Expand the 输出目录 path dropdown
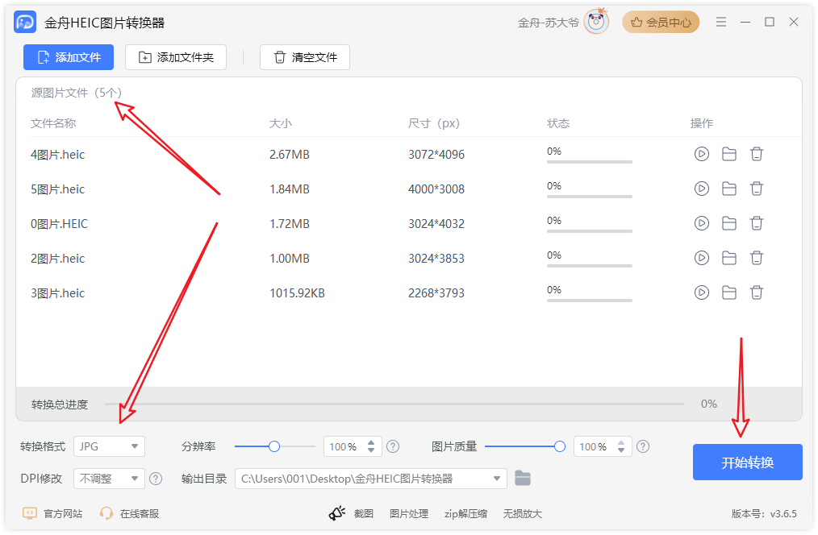The image size is (818, 535). (497, 479)
